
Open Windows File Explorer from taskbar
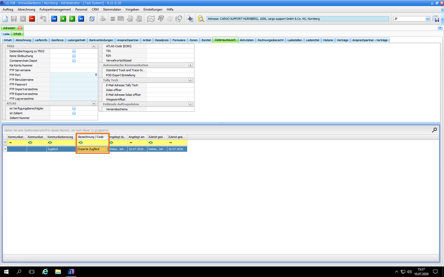[x=58, y=272]
